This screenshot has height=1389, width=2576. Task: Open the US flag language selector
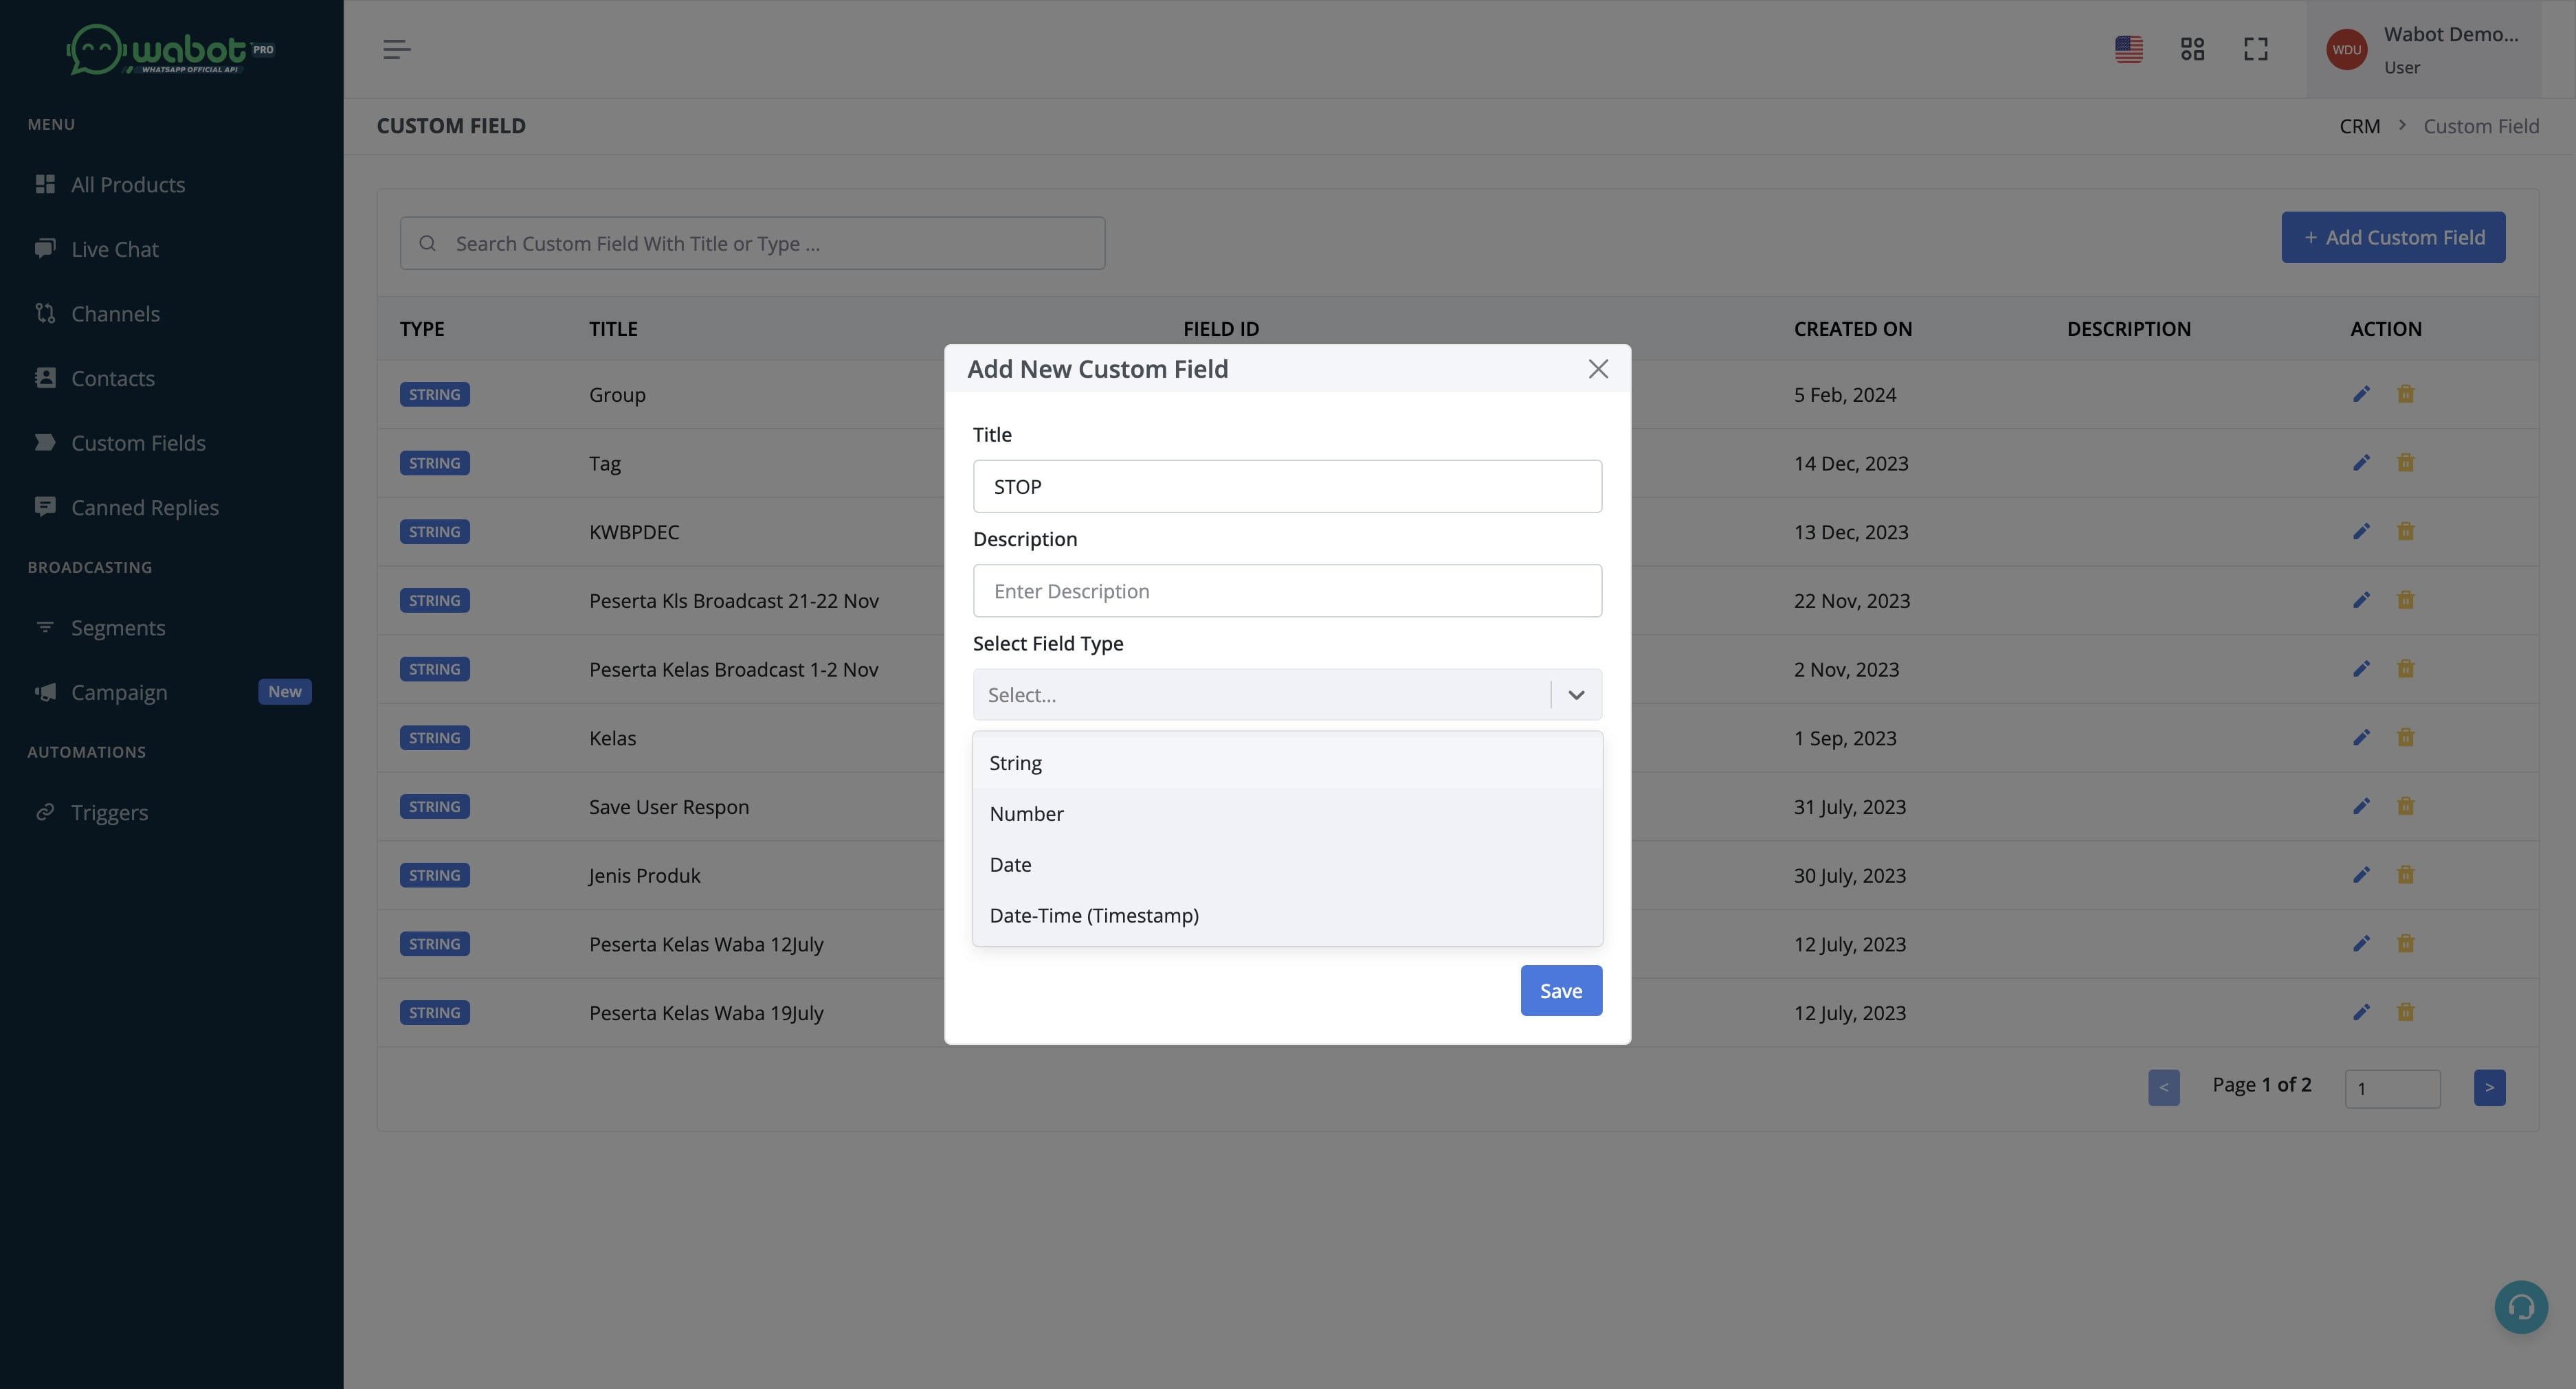(2129, 49)
